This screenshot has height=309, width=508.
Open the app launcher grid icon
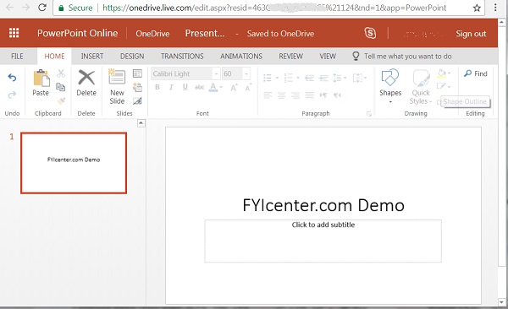pos(14,33)
